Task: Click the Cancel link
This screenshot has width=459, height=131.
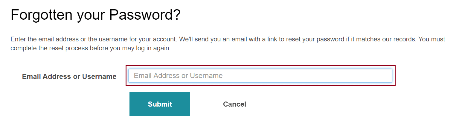Action: [234, 104]
